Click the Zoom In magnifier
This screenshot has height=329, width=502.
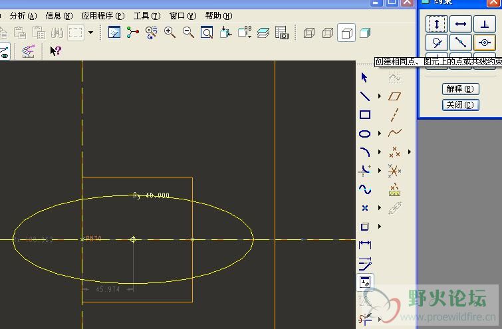click(x=170, y=33)
